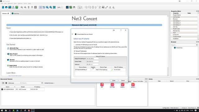Open File Explorer from the taskbar
The width and height of the screenshot is (199, 112).
tap(6, 110)
